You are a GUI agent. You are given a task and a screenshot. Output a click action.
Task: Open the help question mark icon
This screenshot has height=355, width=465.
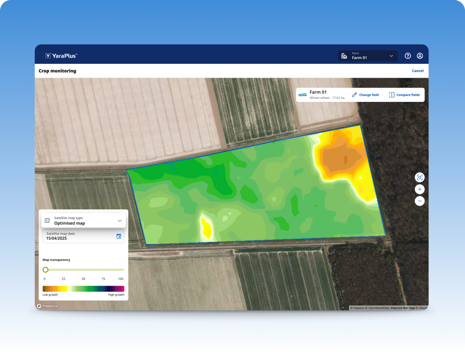(x=408, y=56)
